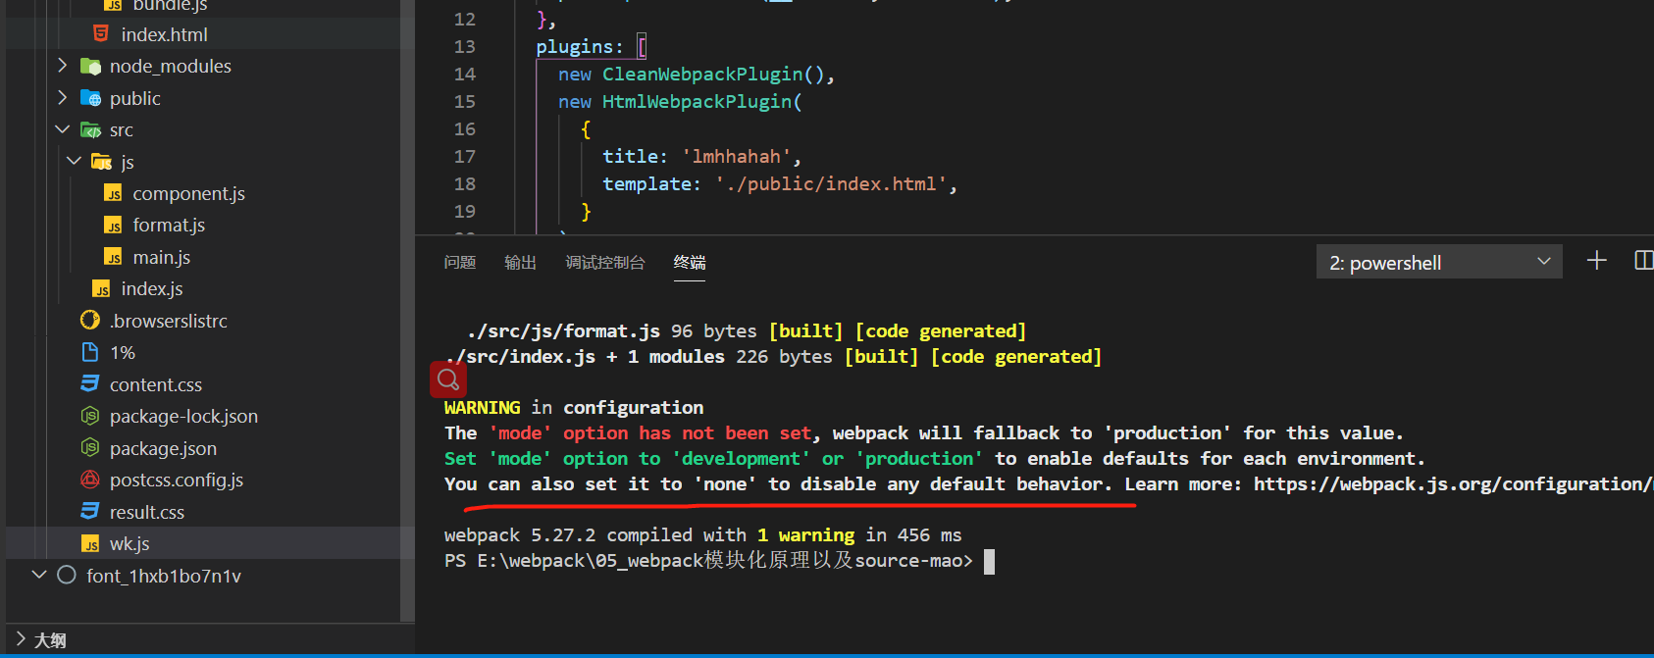1654x658 pixels.
Task: Open index.js under src
Action: (152, 288)
